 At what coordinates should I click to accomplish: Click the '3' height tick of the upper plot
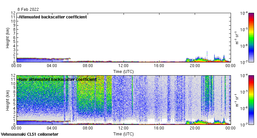[14, 50]
